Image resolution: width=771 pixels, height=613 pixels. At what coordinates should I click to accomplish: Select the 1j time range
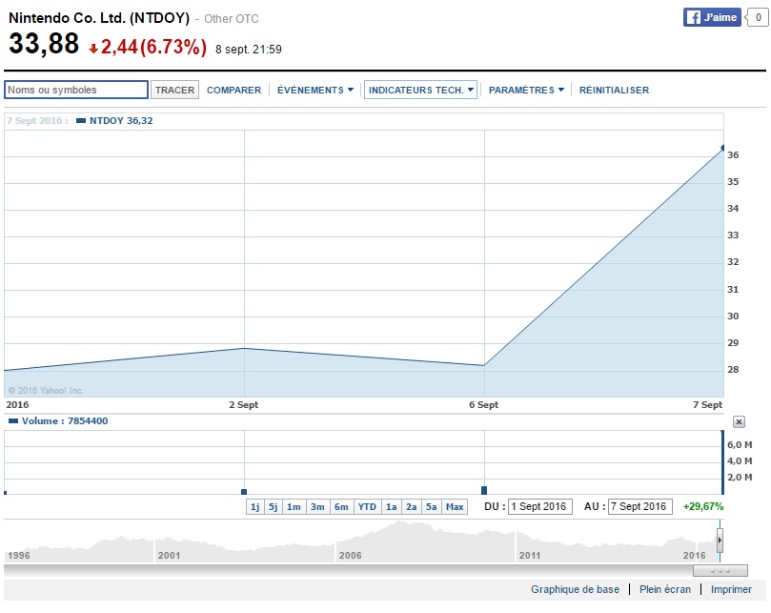pos(255,507)
